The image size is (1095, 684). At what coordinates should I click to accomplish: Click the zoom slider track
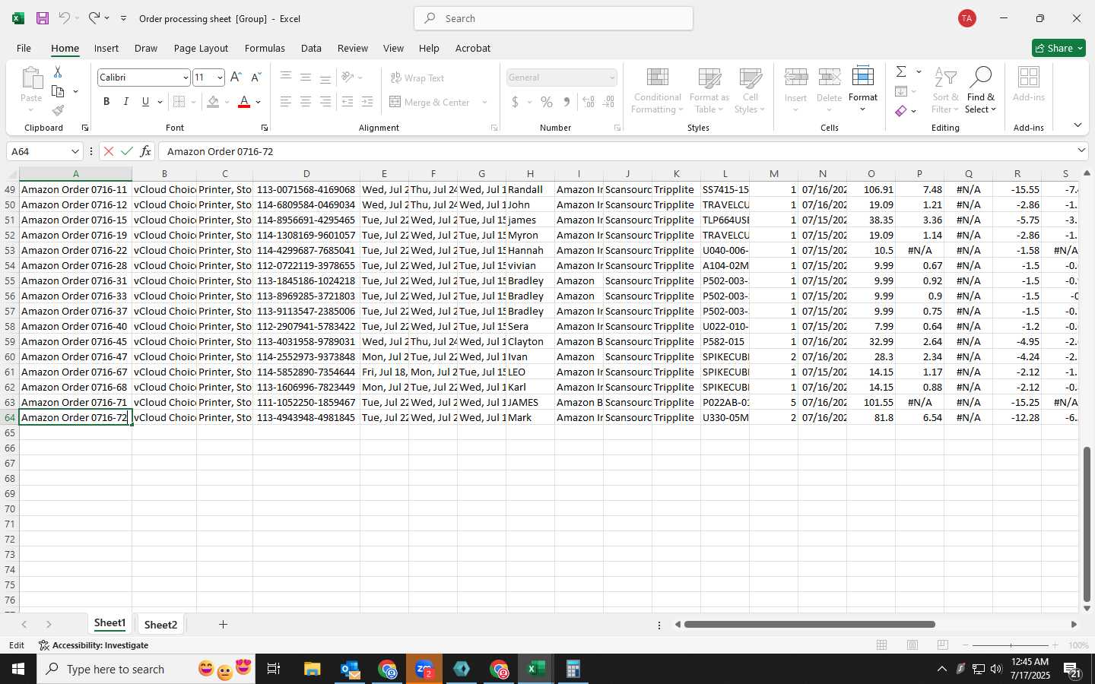tap(1011, 645)
